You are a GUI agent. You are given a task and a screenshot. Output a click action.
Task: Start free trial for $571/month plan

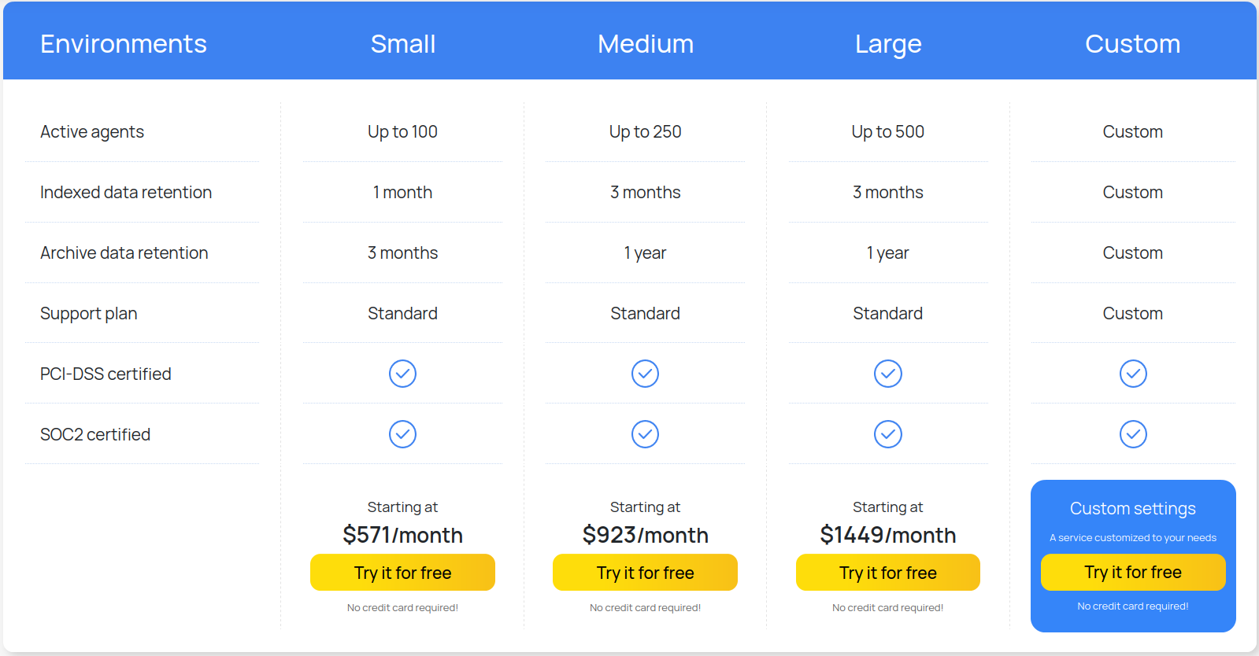point(402,573)
